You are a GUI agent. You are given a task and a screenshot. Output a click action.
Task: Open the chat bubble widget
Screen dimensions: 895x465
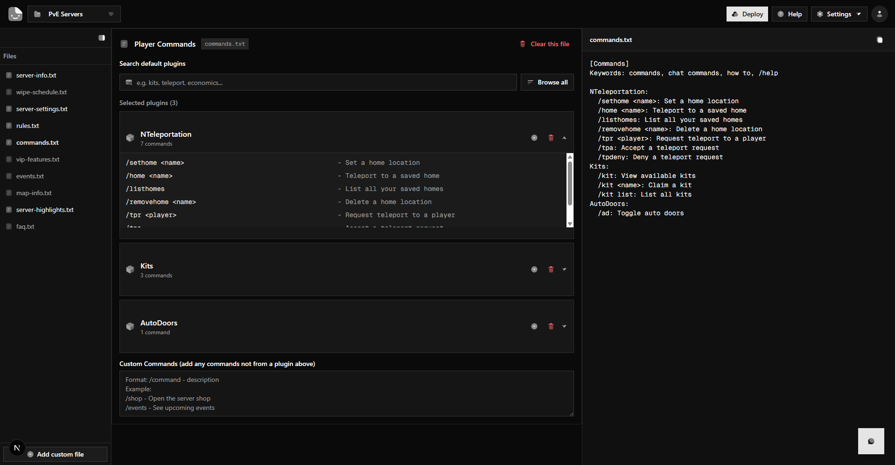click(871, 441)
